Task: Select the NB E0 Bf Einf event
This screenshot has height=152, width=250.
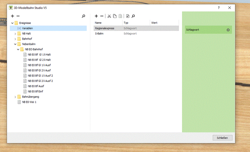Action: point(35,91)
